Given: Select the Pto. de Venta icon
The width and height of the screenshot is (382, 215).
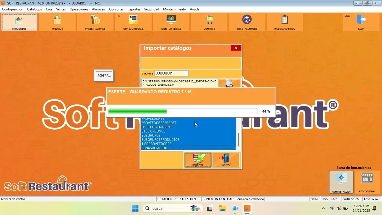Looking at the screenshot, I should coord(367,182).
